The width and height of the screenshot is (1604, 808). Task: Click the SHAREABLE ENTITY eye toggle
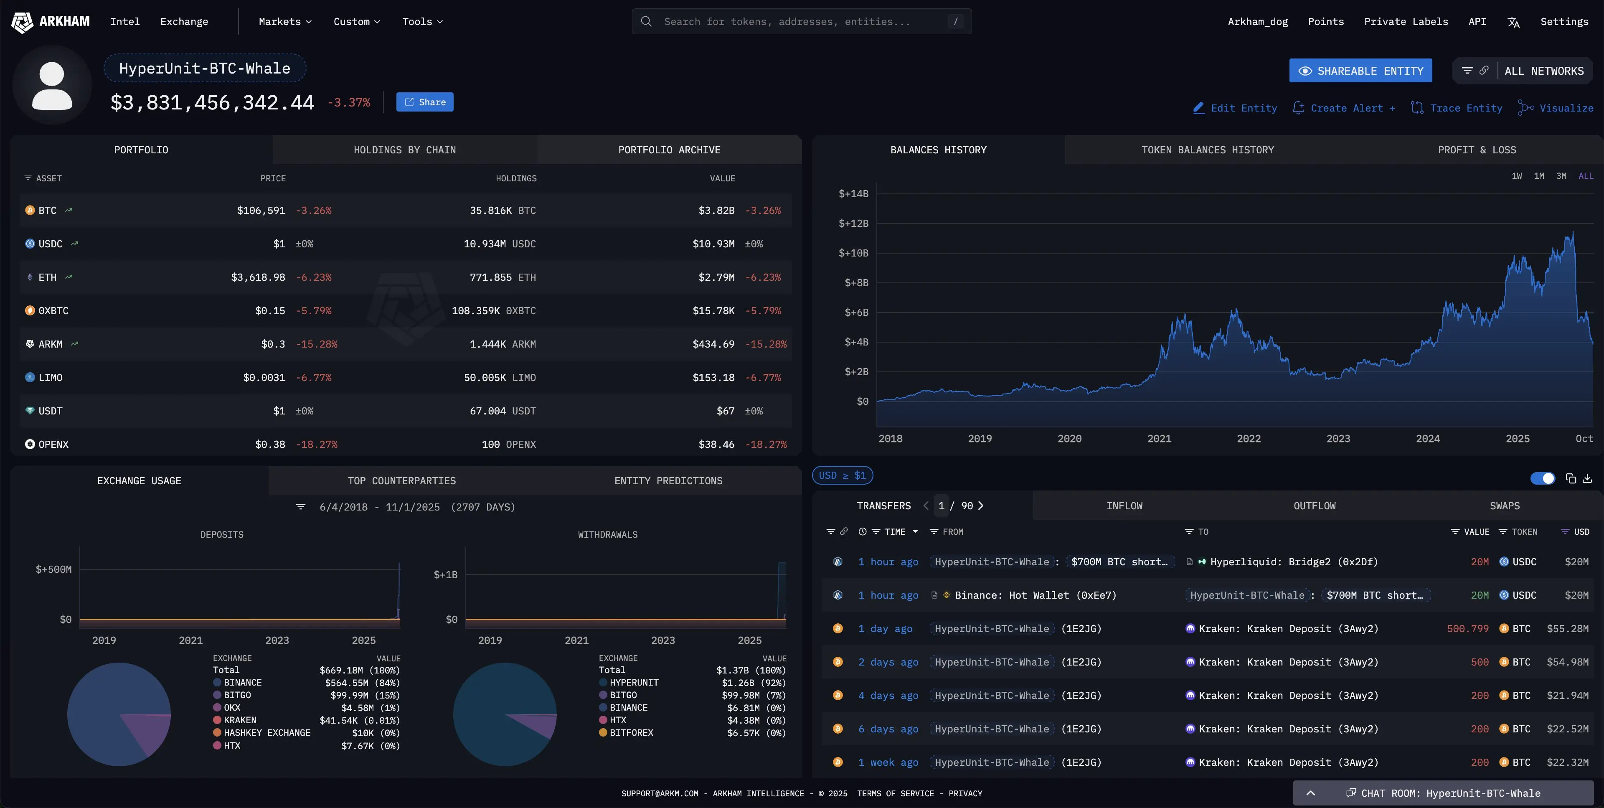(x=1306, y=70)
